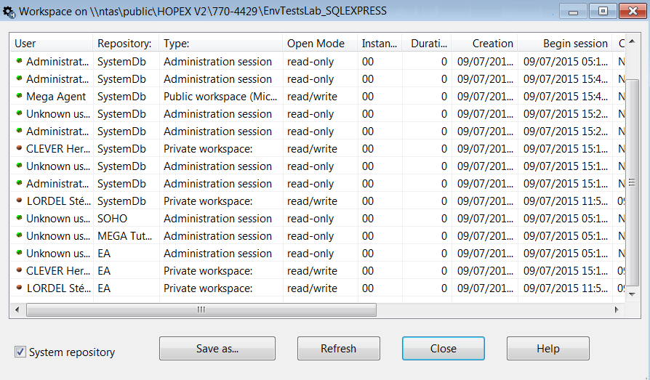650x380 pixels.
Task: Click the brown icon of LORDEL SystemDb row
Action: click(20, 201)
